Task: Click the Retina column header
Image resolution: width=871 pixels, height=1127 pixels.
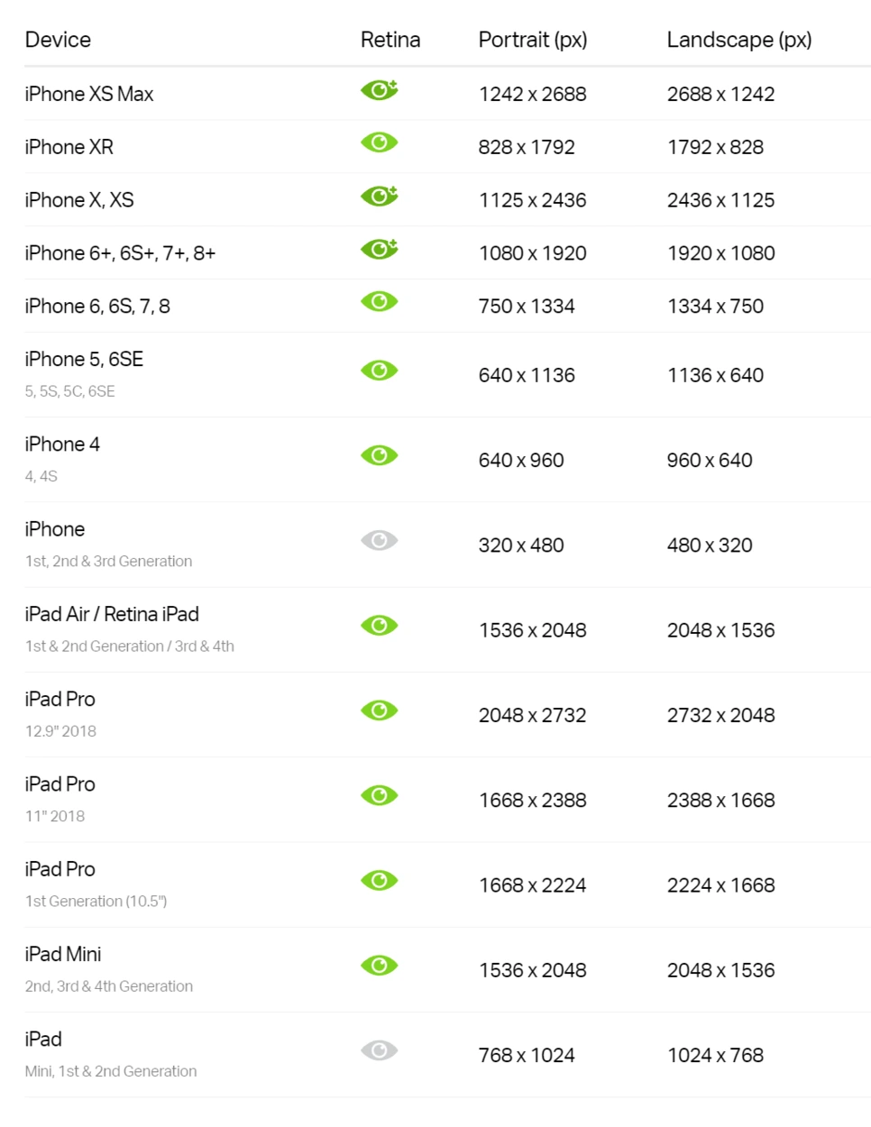Action: click(390, 40)
